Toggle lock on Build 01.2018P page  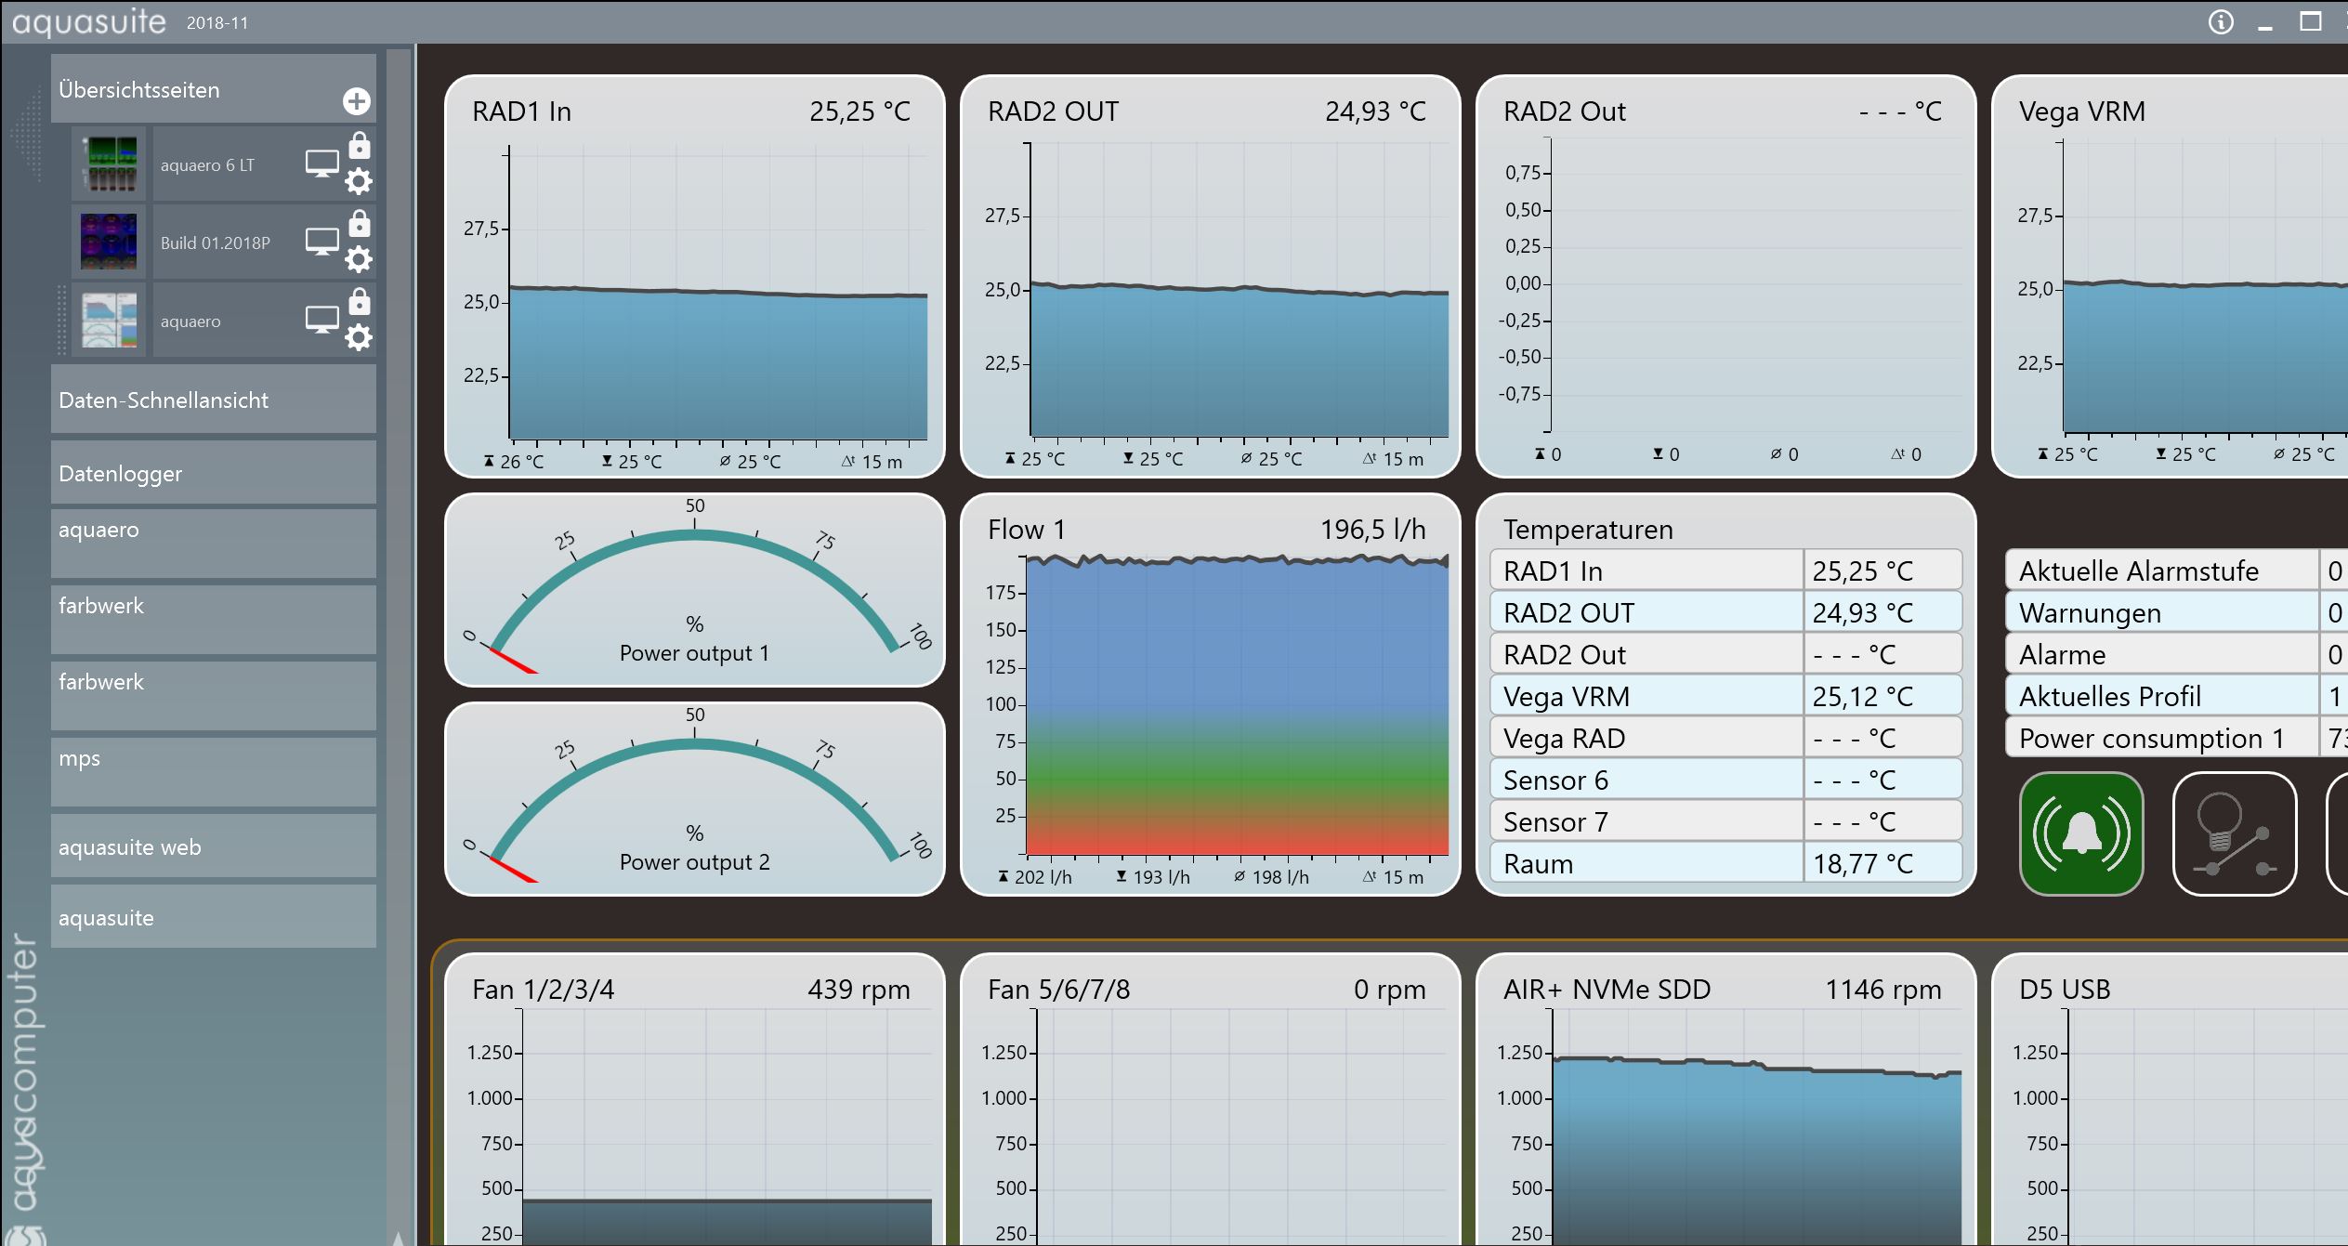(360, 224)
